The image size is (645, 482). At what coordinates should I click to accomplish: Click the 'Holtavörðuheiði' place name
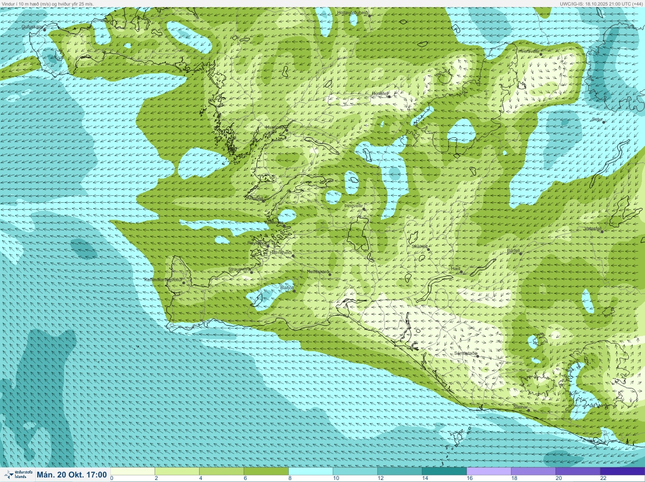point(353,12)
